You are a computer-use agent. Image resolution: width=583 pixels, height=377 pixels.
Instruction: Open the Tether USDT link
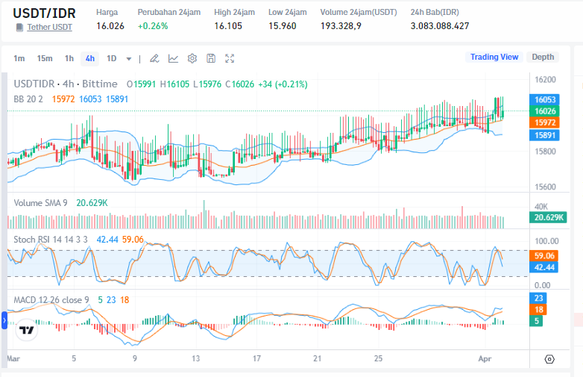point(49,27)
